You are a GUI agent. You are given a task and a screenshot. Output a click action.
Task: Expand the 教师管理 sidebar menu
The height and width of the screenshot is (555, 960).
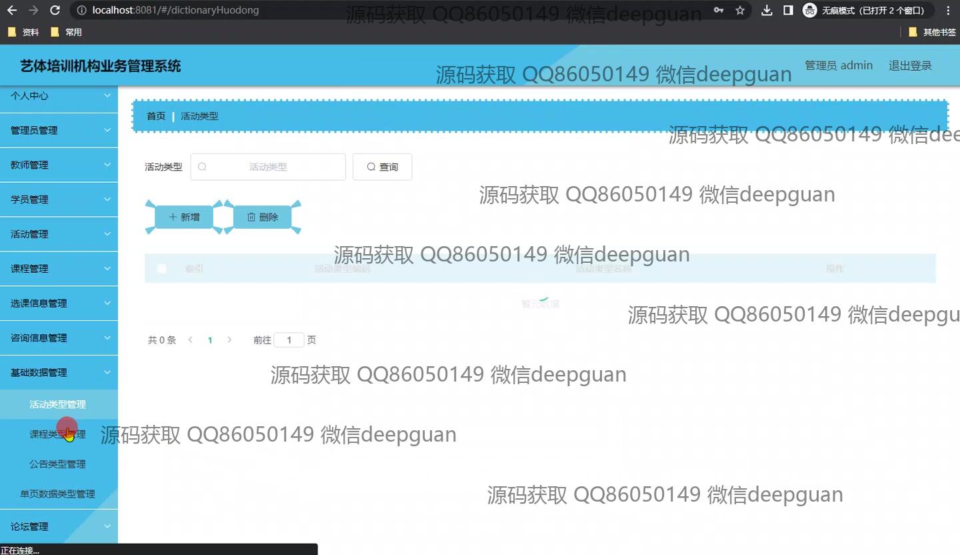59,165
